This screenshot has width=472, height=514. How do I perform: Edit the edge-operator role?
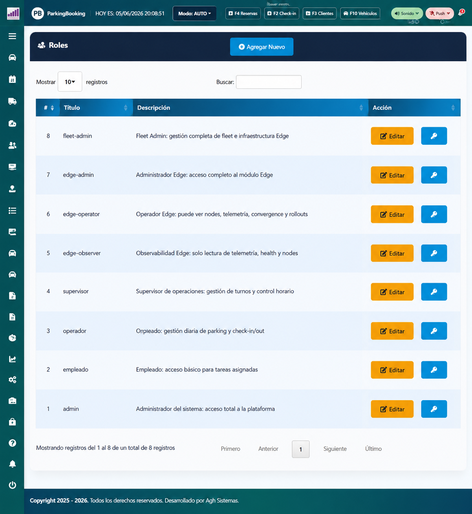[392, 214]
